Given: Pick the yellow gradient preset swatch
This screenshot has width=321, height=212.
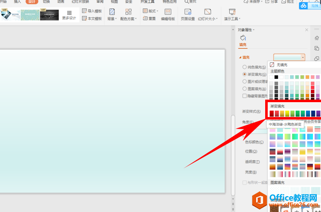Looking at the screenshot, I should point(287,114).
